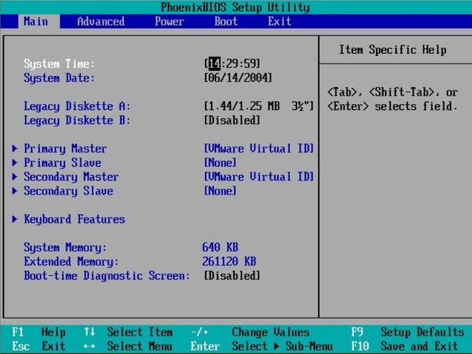The image size is (472, 354).
Task: Toggle the Boot-time Diagnostic Screen setting
Action: (x=232, y=276)
